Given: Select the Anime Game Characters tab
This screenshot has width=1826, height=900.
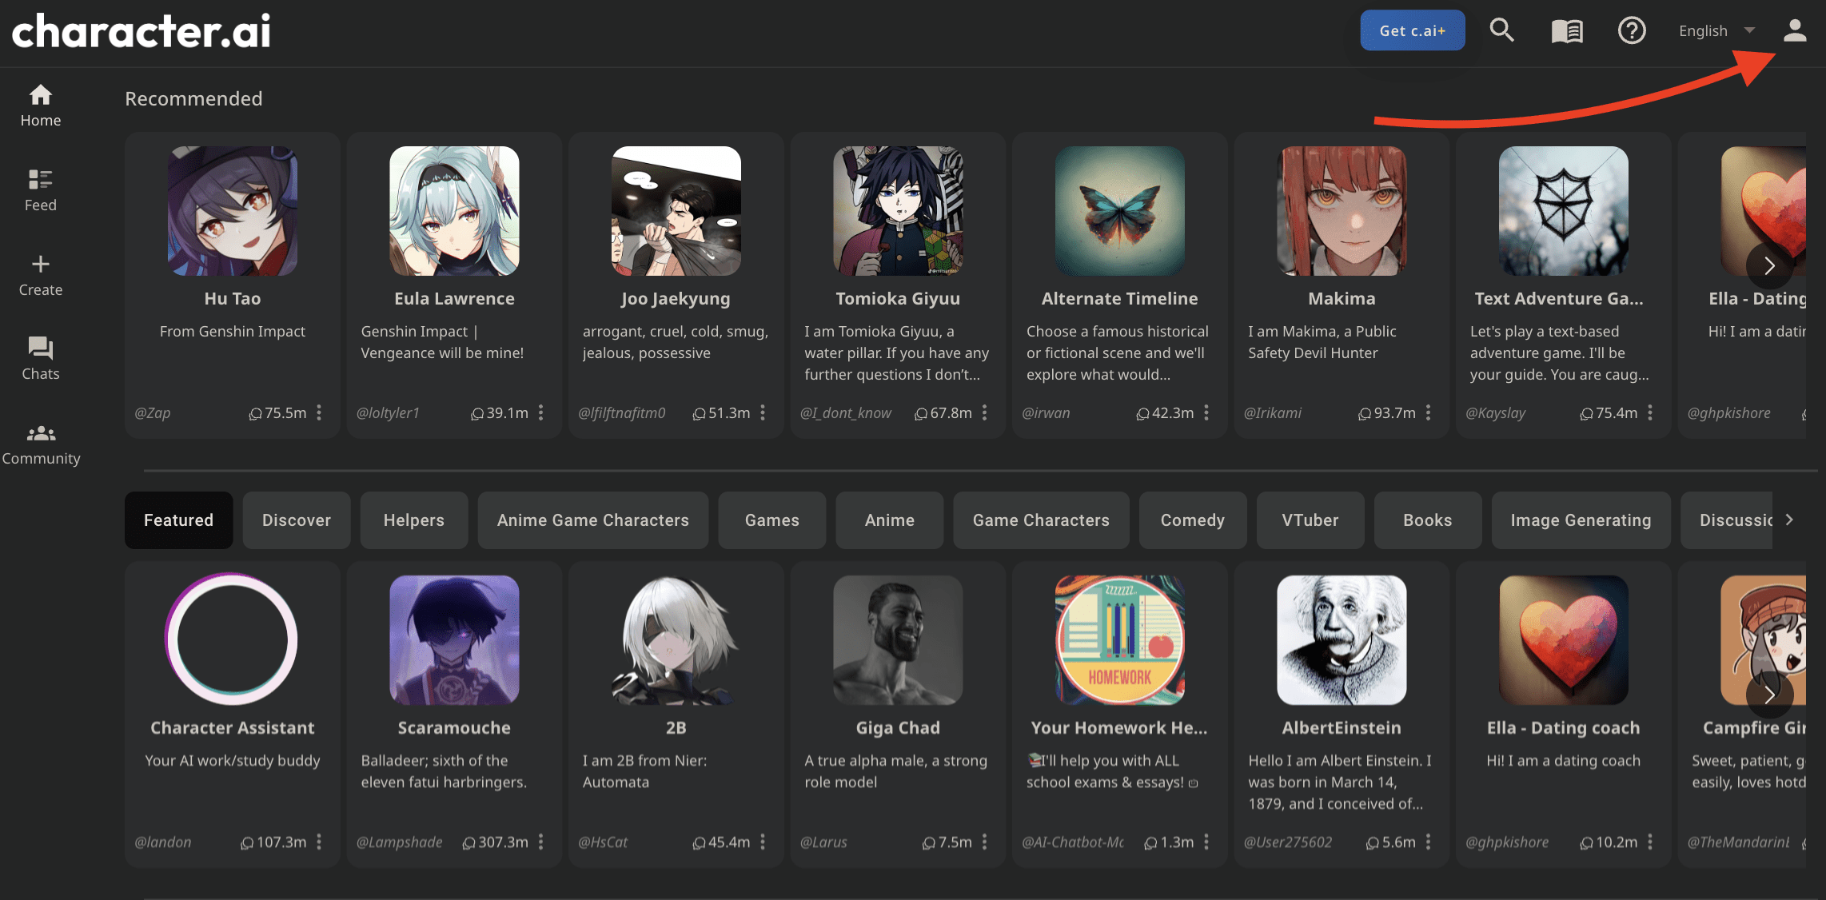Looking at the screenshot, I should click(592, 520).
